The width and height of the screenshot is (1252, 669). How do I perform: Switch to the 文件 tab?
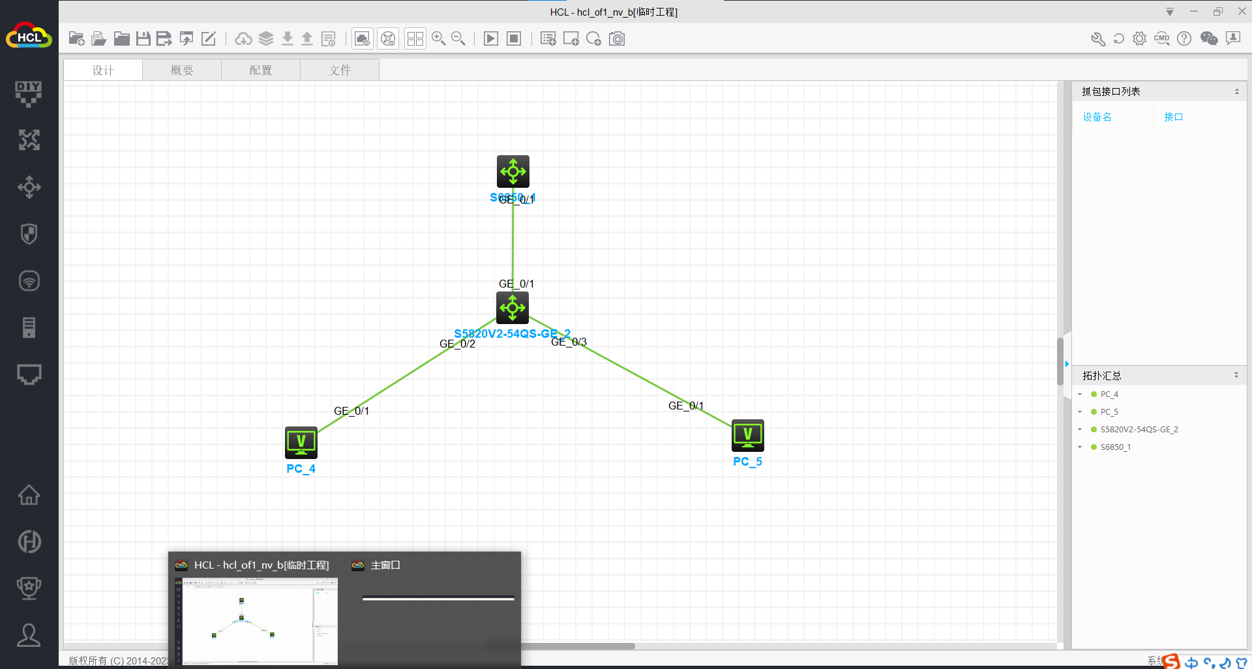[x=340, y=70]
